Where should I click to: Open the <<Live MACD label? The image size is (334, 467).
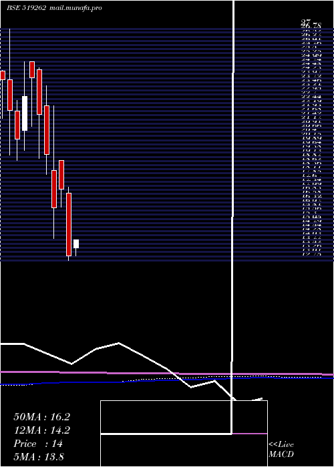click(281, 450)
